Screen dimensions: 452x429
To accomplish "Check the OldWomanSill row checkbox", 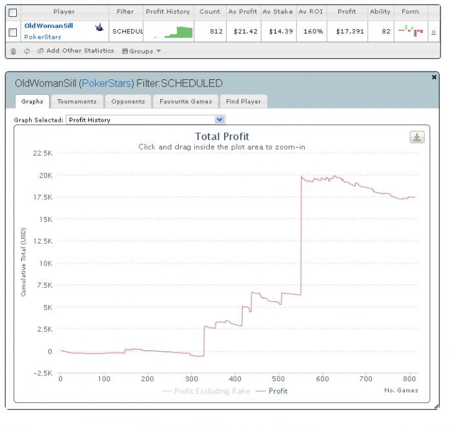I will 13,33.
